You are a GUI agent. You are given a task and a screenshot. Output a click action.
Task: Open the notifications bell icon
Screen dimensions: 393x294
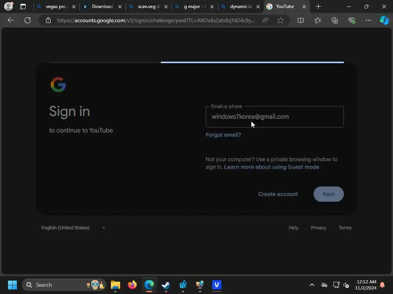pyautogui.click(x=383, y=285)
